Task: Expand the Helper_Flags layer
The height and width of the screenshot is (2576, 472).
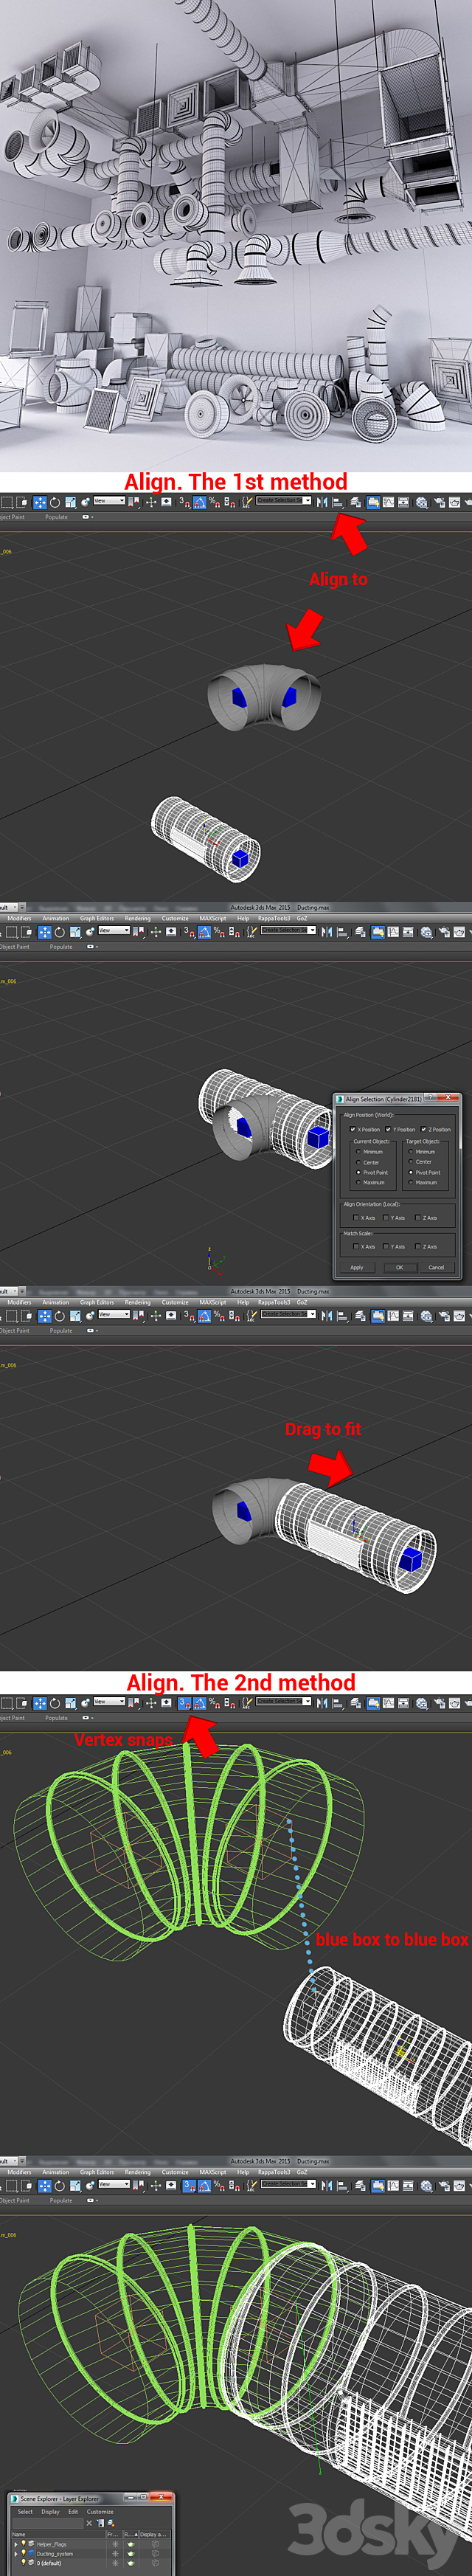Action: [x=16, y=2544]
